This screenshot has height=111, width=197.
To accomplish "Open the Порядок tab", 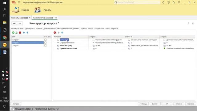I will [83, 29].
